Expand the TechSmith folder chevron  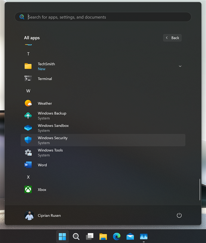tap(180, 66)
